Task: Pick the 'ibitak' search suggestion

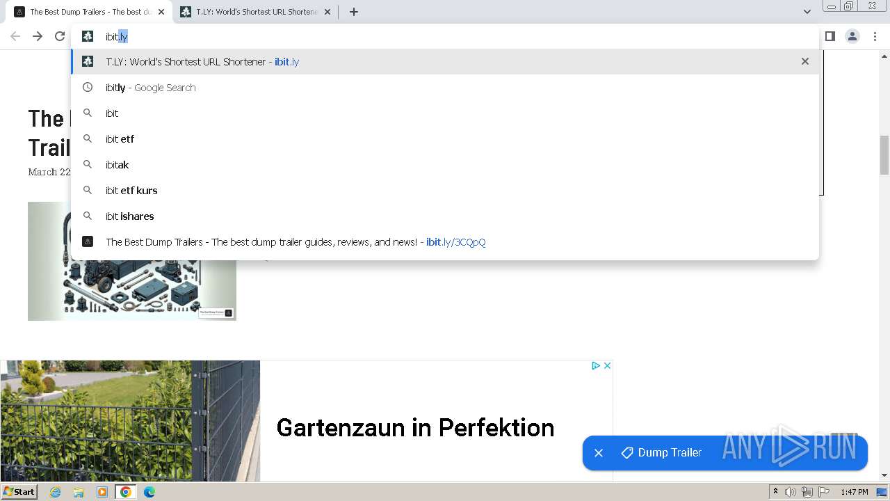Action: click(445, 165)
